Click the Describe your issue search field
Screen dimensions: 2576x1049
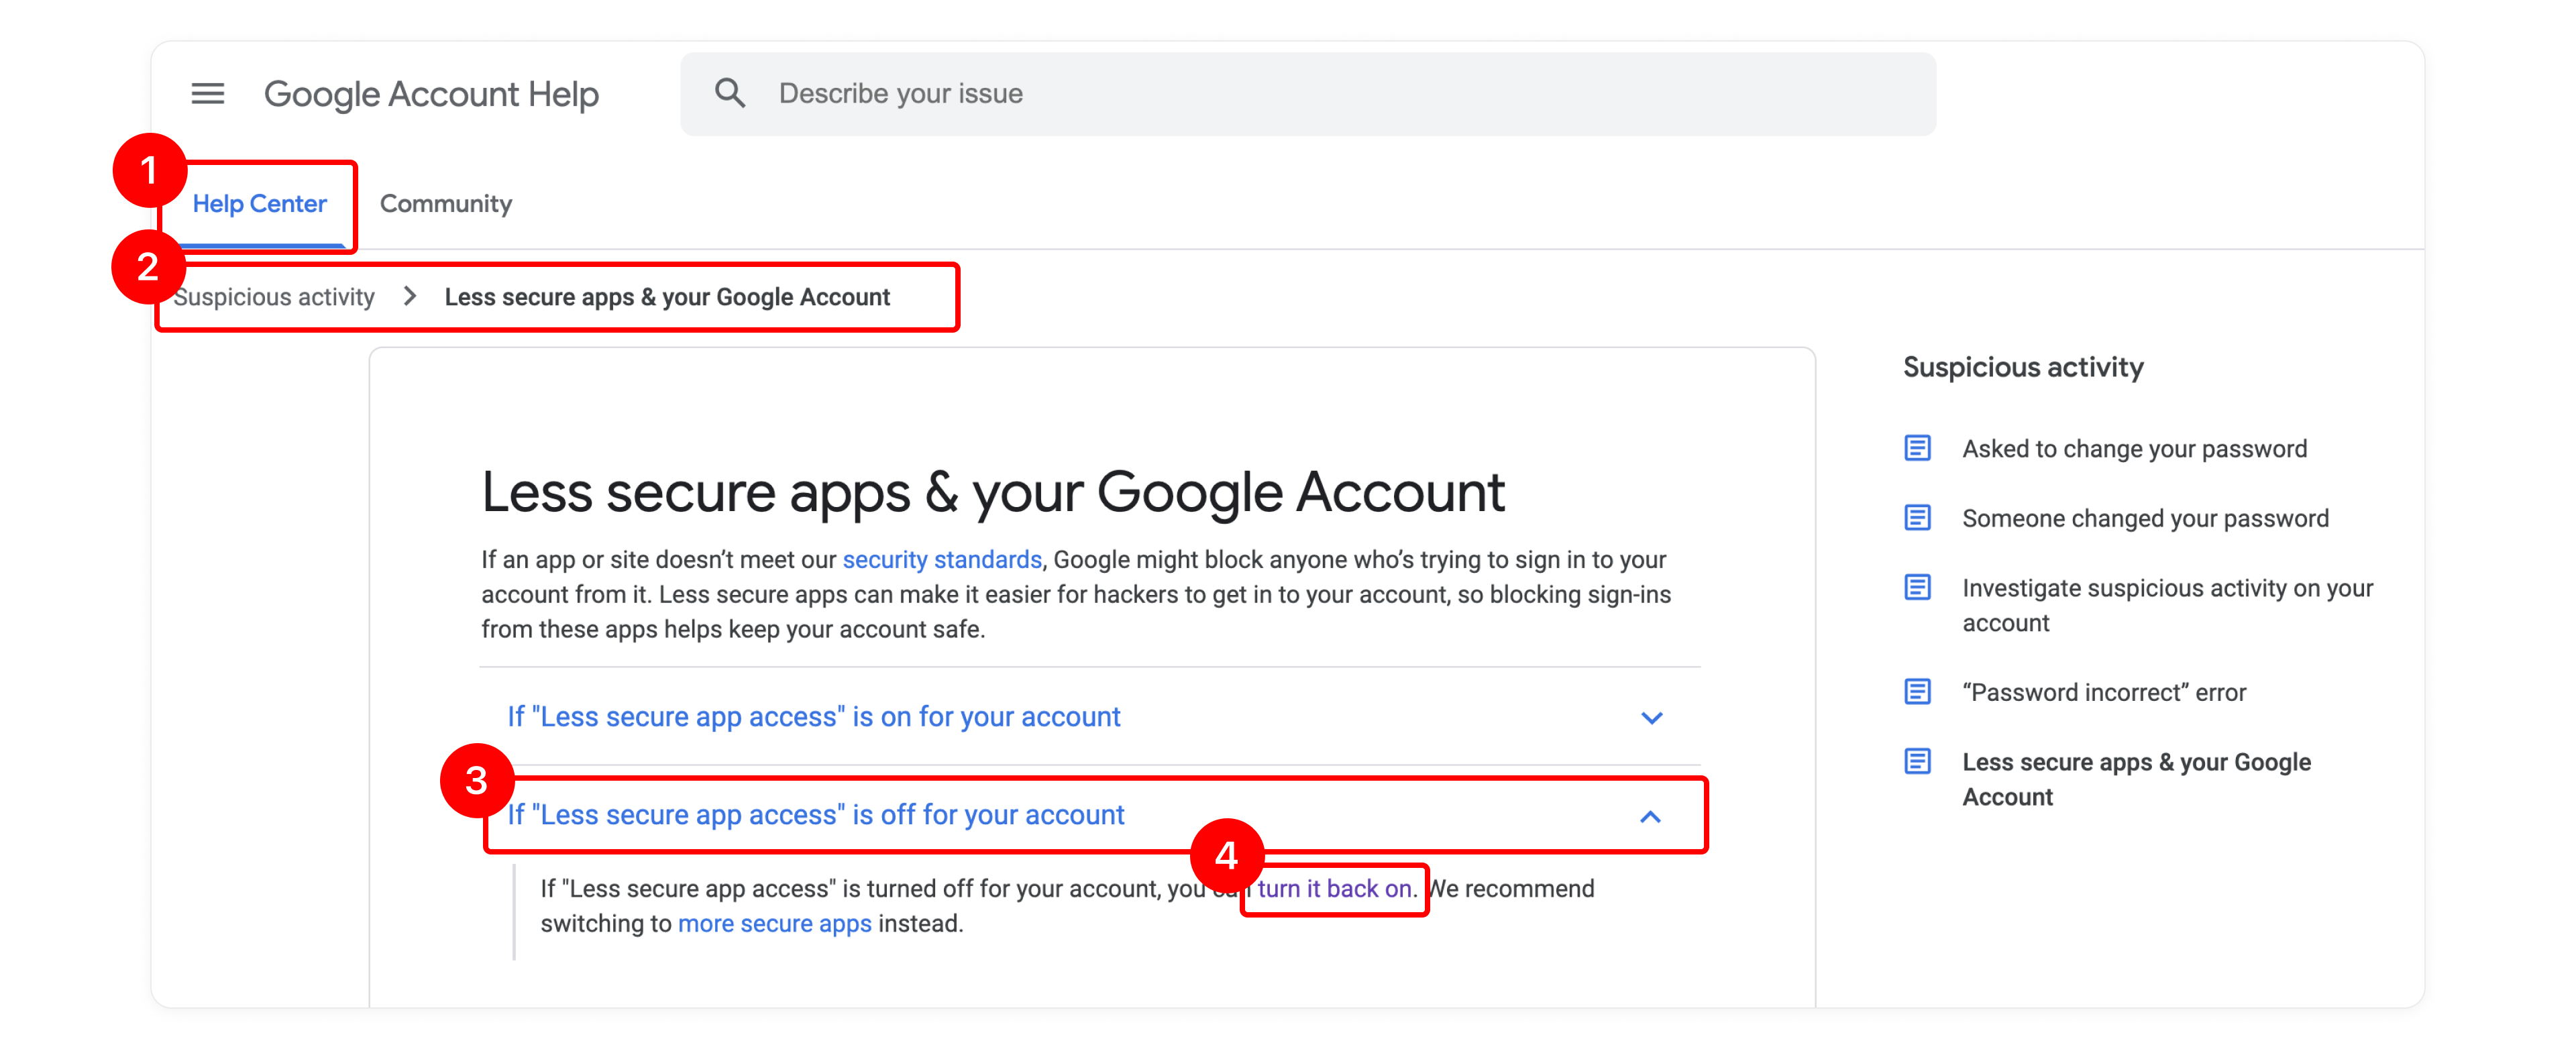[x=1308, y=94]
